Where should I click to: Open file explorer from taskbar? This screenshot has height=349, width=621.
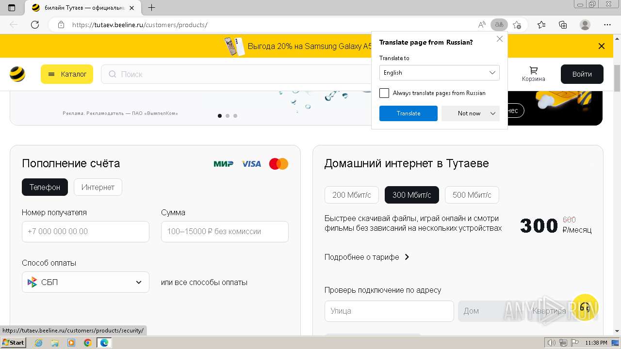click(x=55, y=343)
